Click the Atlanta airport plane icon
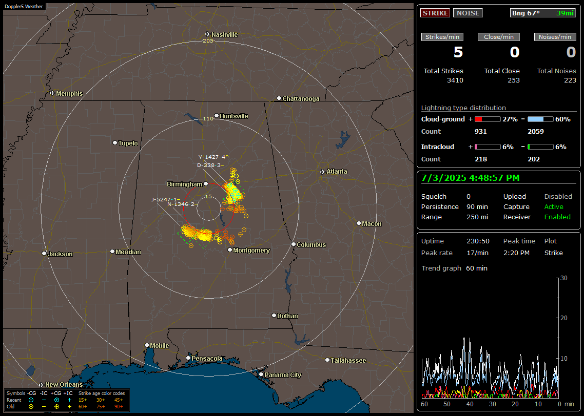The width and height of the screenshot is (584, 416). pos(323,172)
